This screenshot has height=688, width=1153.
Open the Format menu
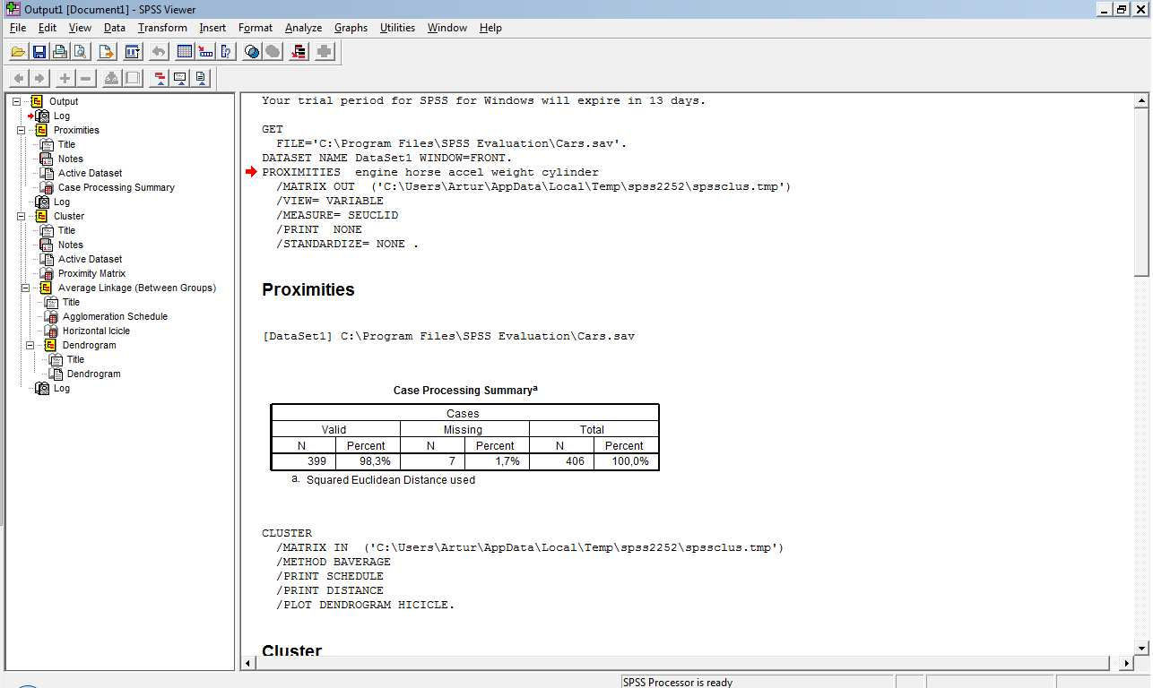tap(256, 28)
